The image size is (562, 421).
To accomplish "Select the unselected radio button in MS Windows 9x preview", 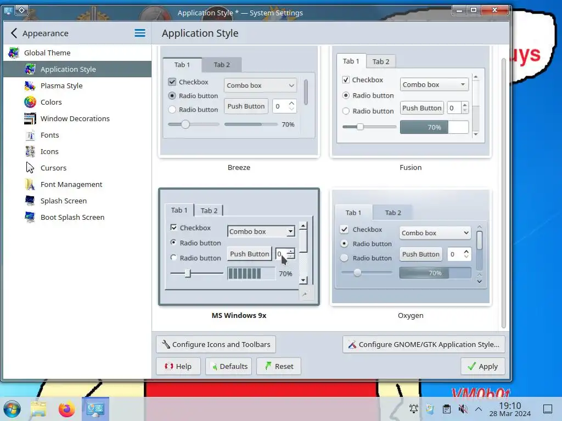I will coord(174,258).
